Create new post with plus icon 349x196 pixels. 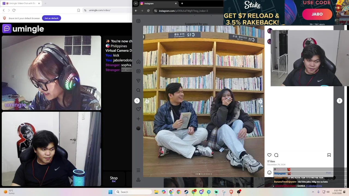click(138, 119)
